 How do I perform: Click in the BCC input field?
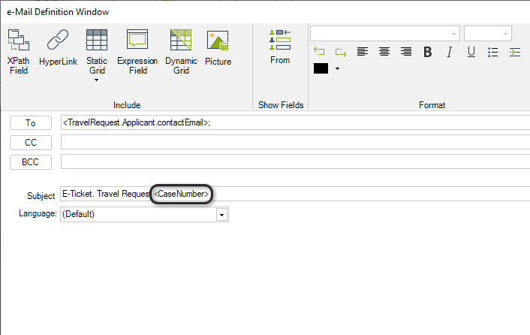[x=296, y=161]
